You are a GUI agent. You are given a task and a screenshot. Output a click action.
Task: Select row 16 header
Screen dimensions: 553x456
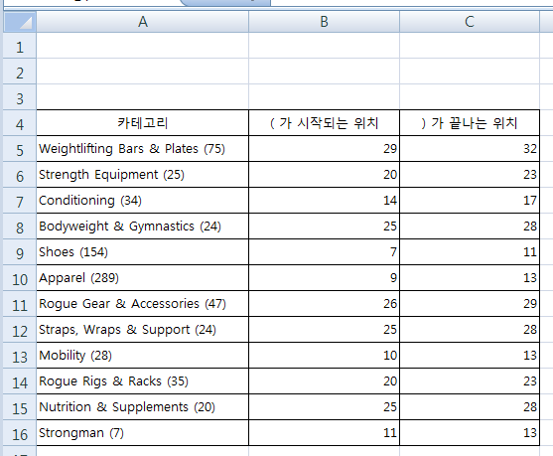click(20, 433)
